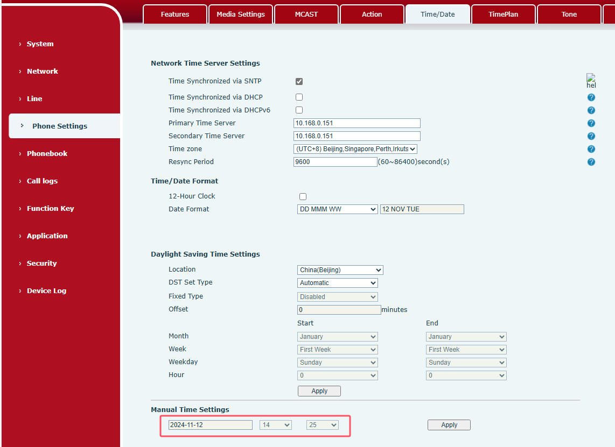
Task: Open the Time zone dropdown
Action: pos(355,149)
